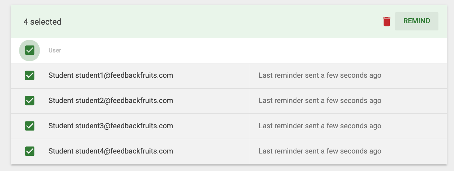This screenshot has width=454, height=171.
Task: Click the blank middle of the green selection bar
Action: coord(221,21)
